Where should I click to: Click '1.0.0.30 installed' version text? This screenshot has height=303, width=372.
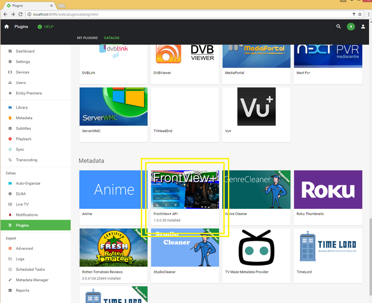(x=167, y=220)
